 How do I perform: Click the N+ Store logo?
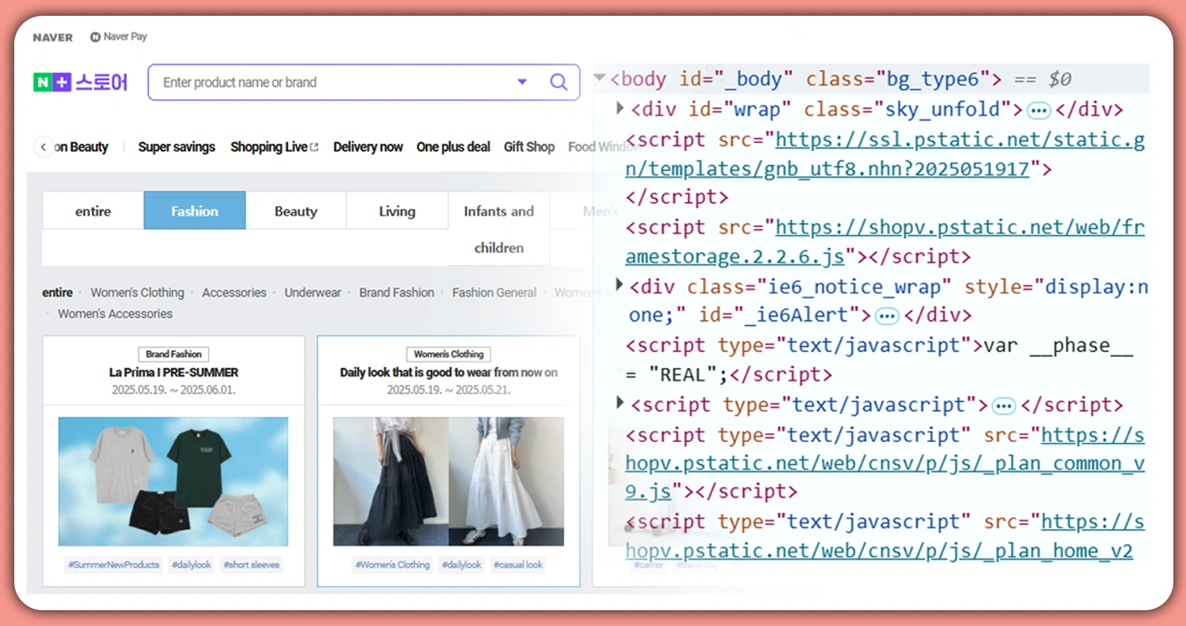(x=80, y=82)
